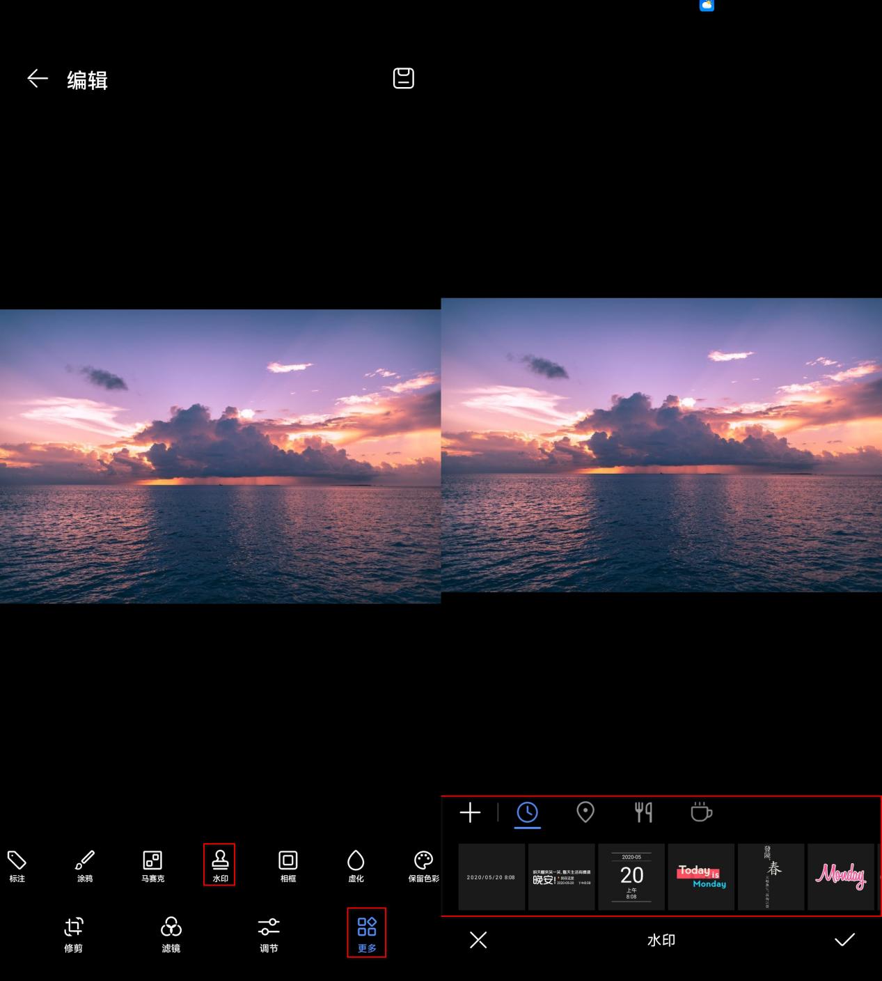The width and height of the screenshot is (882, 981).
Task: Save the edited photo with the save icon
Action: [x=404, y=78]
